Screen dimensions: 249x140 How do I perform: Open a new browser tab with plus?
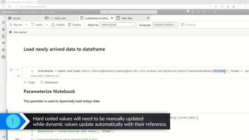pos(39,2)
